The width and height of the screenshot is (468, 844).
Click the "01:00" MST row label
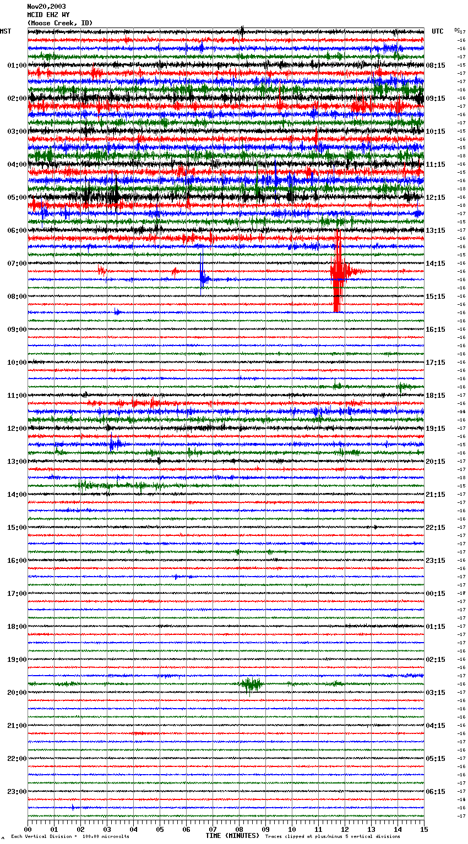point(17,65)
